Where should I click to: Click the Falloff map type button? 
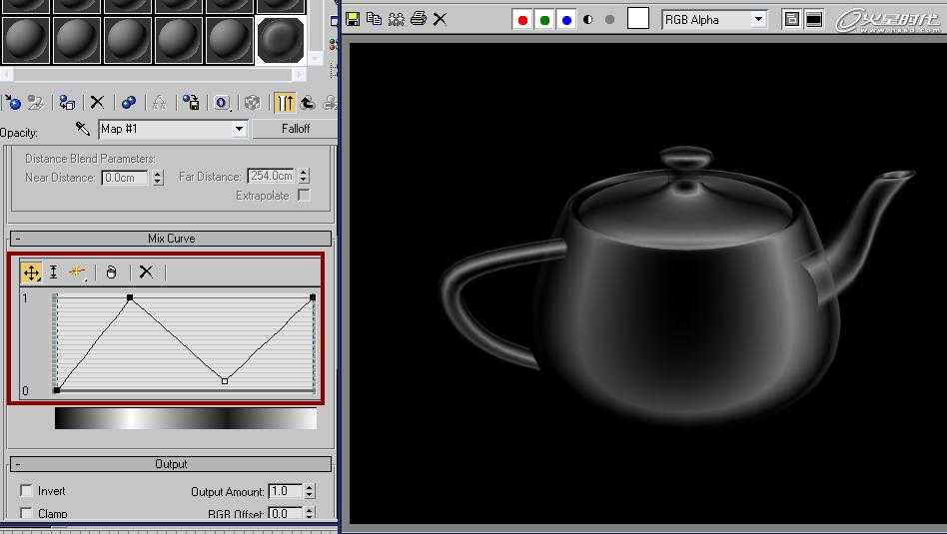pyautogui.click(x=295, y=129)
